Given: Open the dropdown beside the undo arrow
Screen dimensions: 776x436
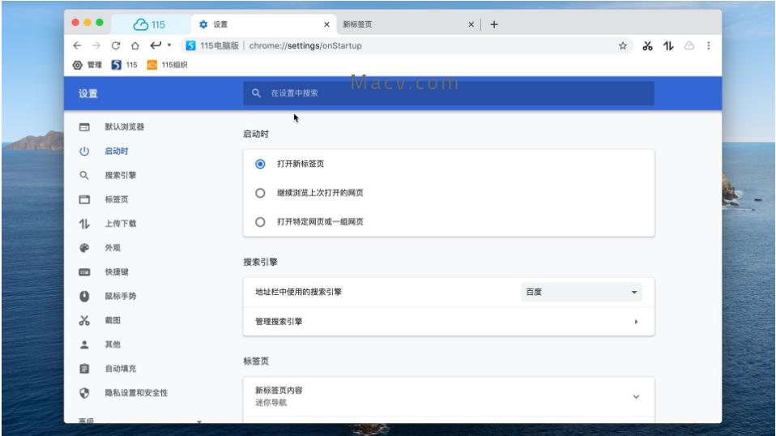Looking at the screenshot, I should click(x=169, y=45).
